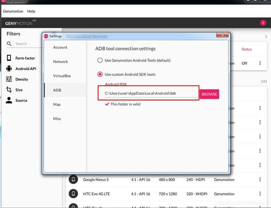Open the Help menu

(x=31, y=11)
